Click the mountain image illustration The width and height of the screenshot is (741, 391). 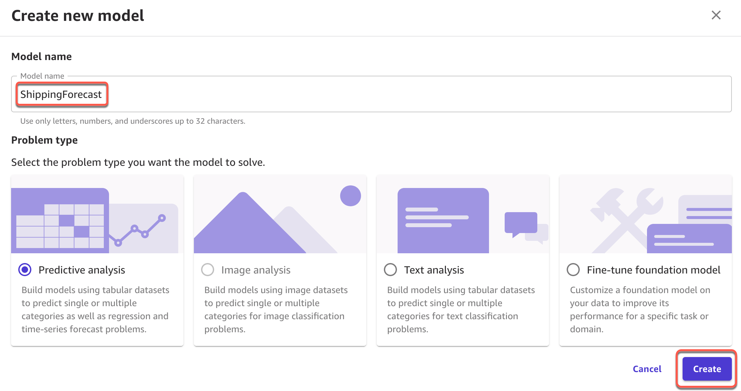pos(261,225)
